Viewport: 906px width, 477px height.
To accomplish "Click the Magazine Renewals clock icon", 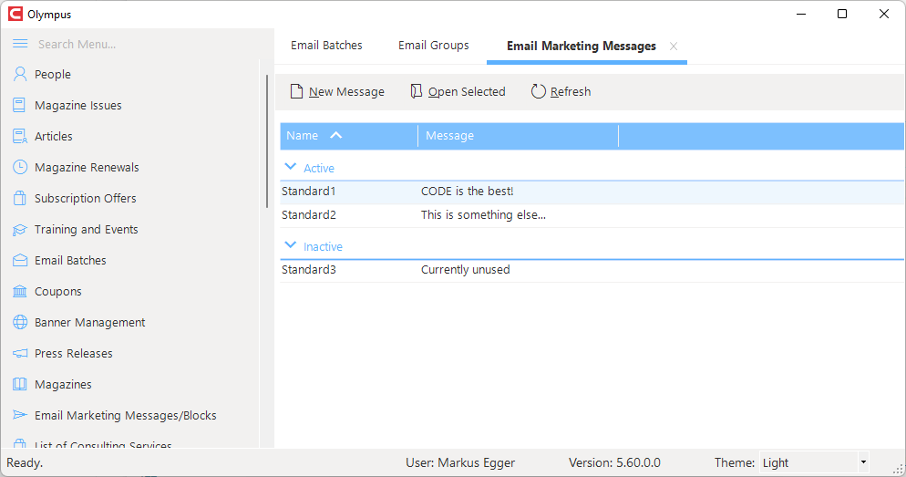I will click(x=20, y=167).
